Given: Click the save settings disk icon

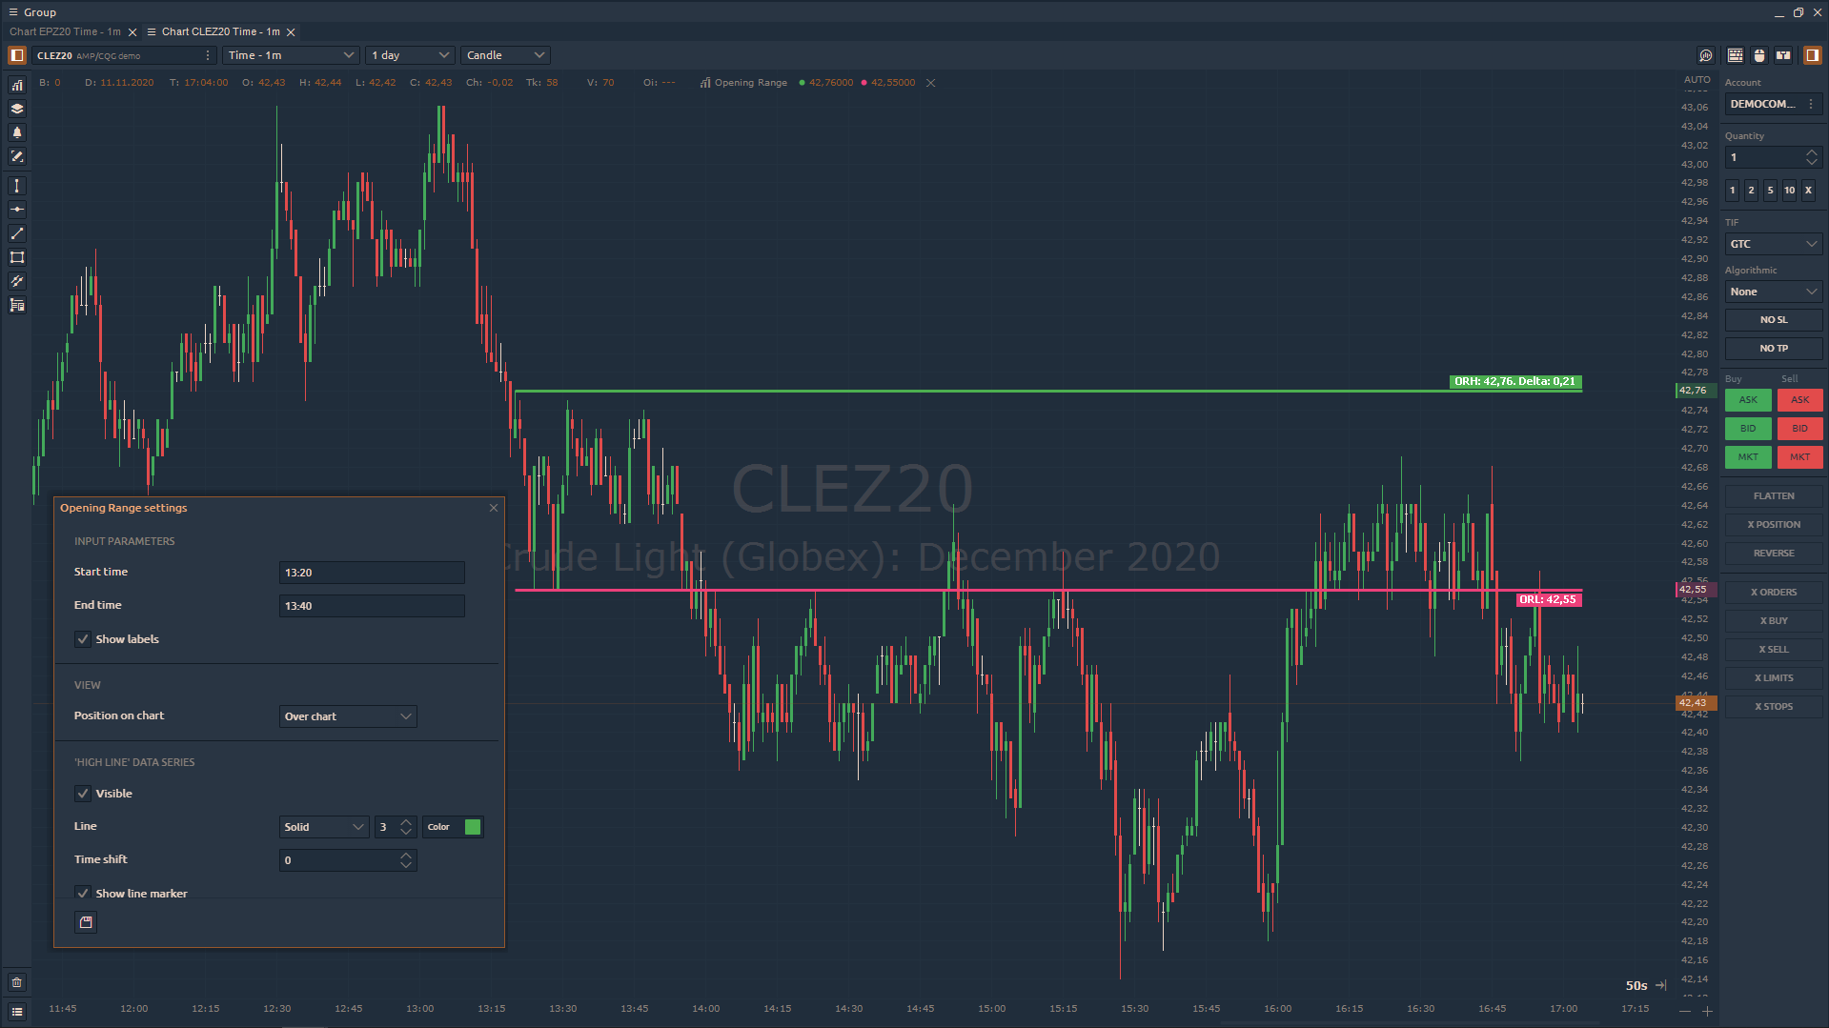Looking at the screenshot, I should (86, 922).
